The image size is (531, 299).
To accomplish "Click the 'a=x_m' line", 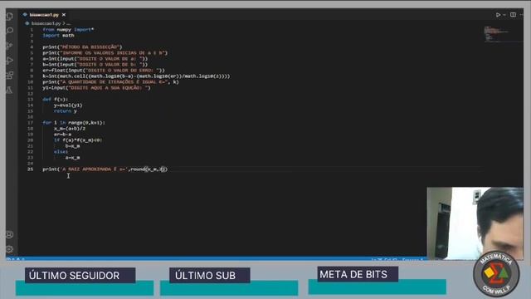I will [72, 157].
